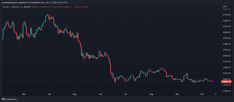
Task: Click the Sep label on time axis
Action: point(177,94)
